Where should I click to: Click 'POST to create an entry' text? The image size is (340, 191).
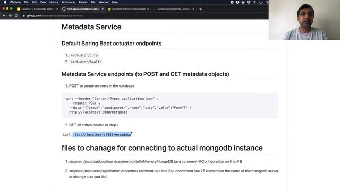(x=101, y=86)
